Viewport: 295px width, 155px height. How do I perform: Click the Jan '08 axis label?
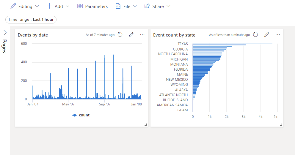pyautogui.click(x=136, y=104)
